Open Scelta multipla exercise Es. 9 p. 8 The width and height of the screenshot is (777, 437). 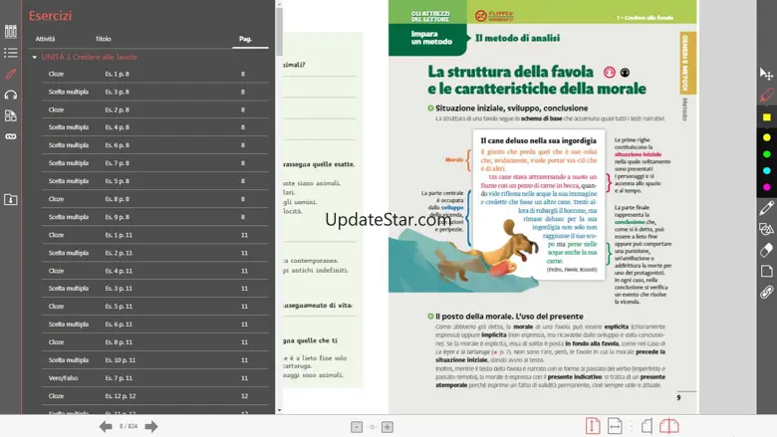(x=155, y=217)
